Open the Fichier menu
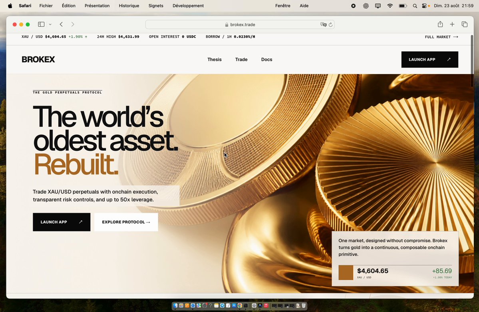 [46, 6]
